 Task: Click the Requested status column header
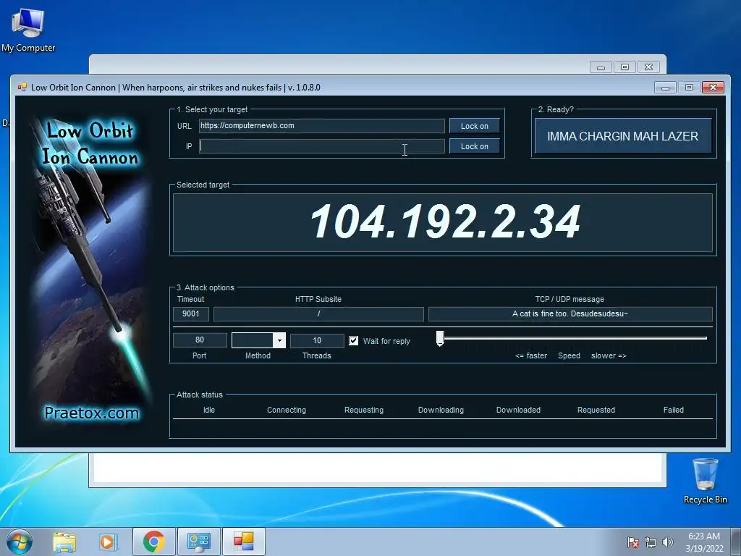coord(596,410)
